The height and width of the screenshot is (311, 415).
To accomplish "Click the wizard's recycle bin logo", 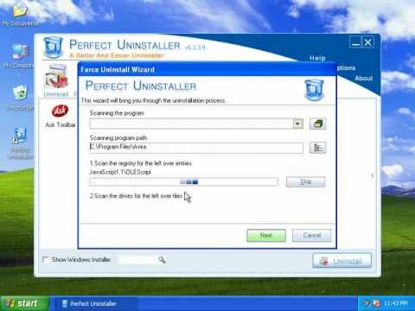I will coord(314,90).
